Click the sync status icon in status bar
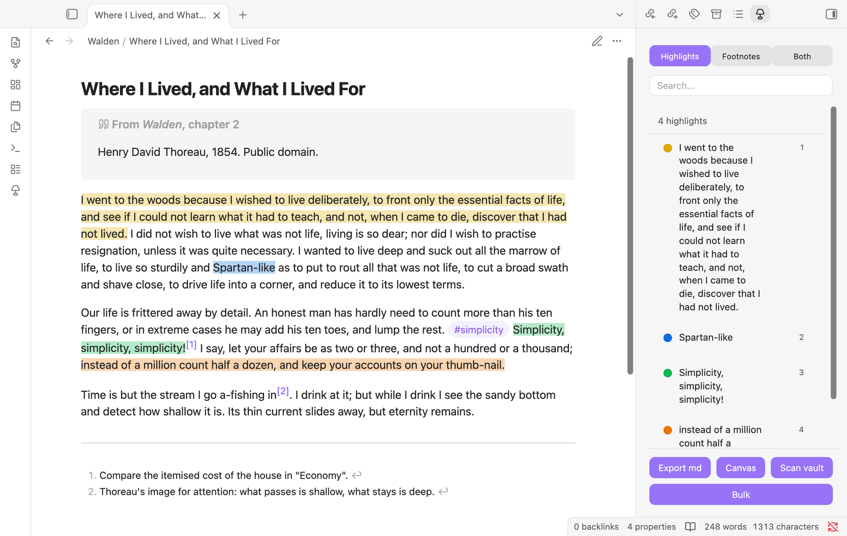847x536 pixels. 833,527
